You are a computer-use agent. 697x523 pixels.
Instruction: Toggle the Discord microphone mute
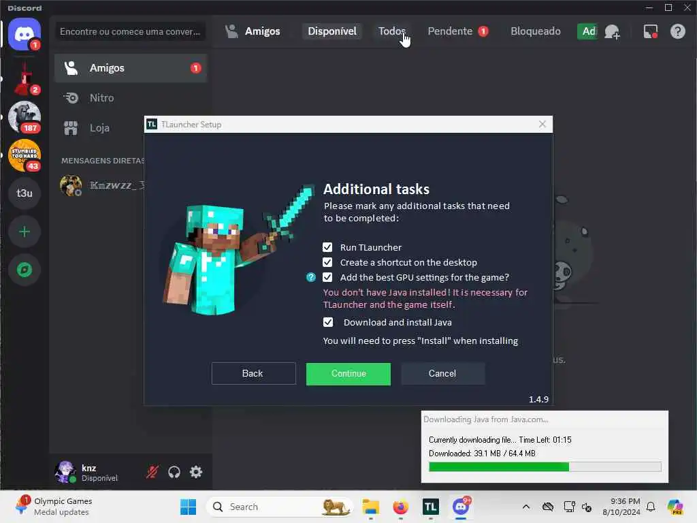152,472
